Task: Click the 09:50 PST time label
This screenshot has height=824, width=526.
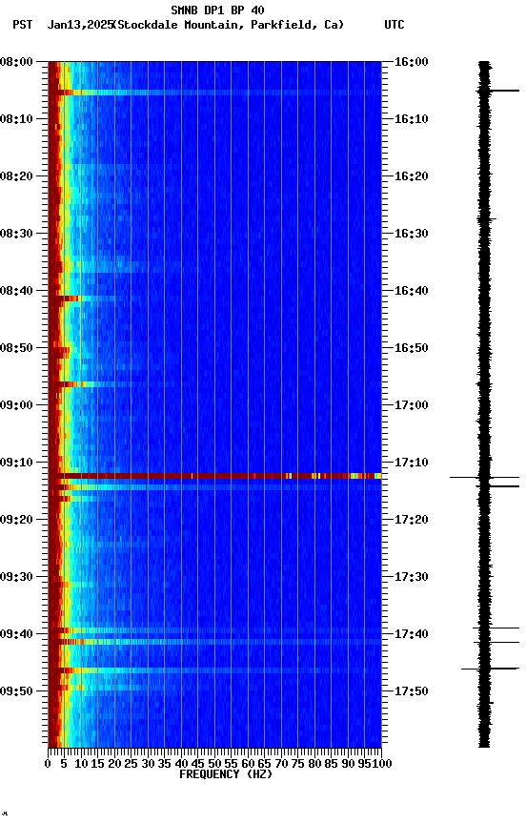Action: pos(16,691)
